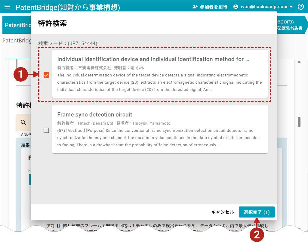This screenshot has width=308, height=242.
Task: Click the magnifier search icon behind dialog
Action: (23, 122)
